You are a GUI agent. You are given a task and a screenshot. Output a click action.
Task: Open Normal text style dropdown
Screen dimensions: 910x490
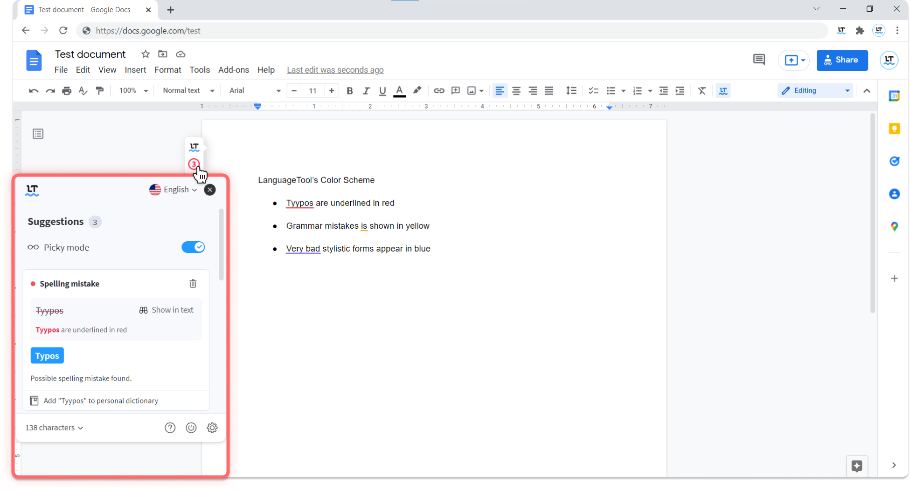coord(188,91)
